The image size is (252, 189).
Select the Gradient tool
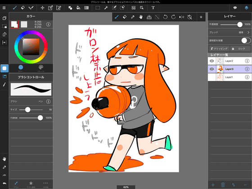coord(86,8)
